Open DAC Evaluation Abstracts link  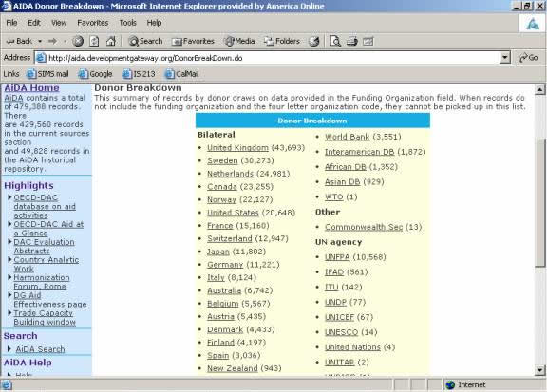(44, 246)
